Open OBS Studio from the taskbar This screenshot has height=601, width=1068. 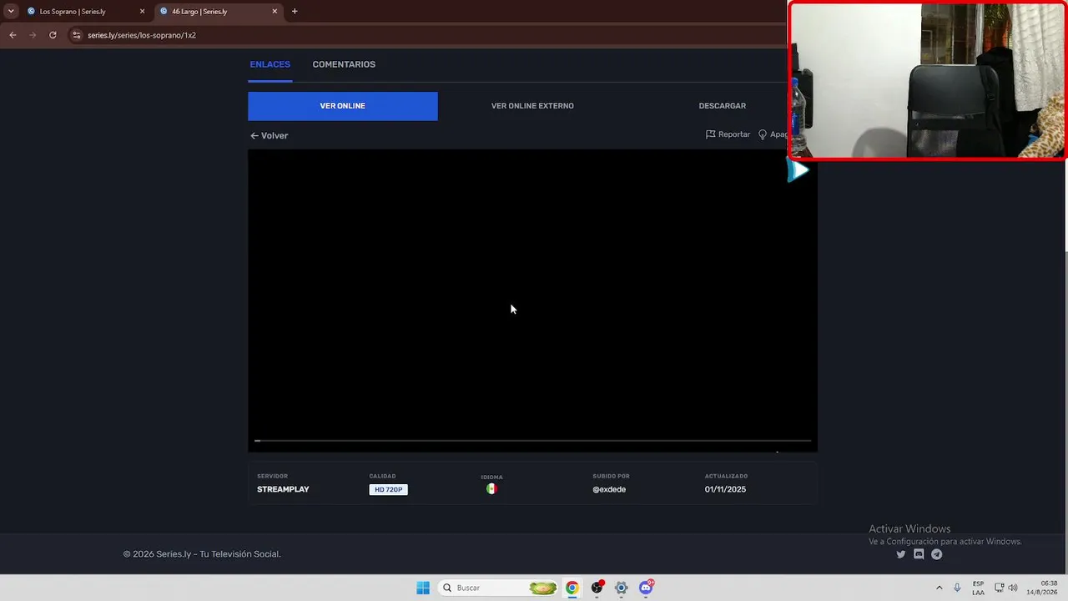(x=597, y=588)
